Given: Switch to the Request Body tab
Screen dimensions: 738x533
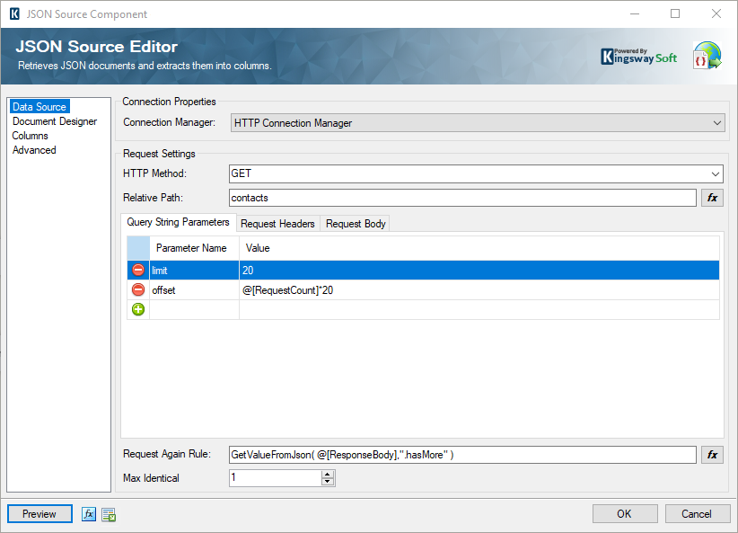Looking at the screenshot, I should coord(356,222).
